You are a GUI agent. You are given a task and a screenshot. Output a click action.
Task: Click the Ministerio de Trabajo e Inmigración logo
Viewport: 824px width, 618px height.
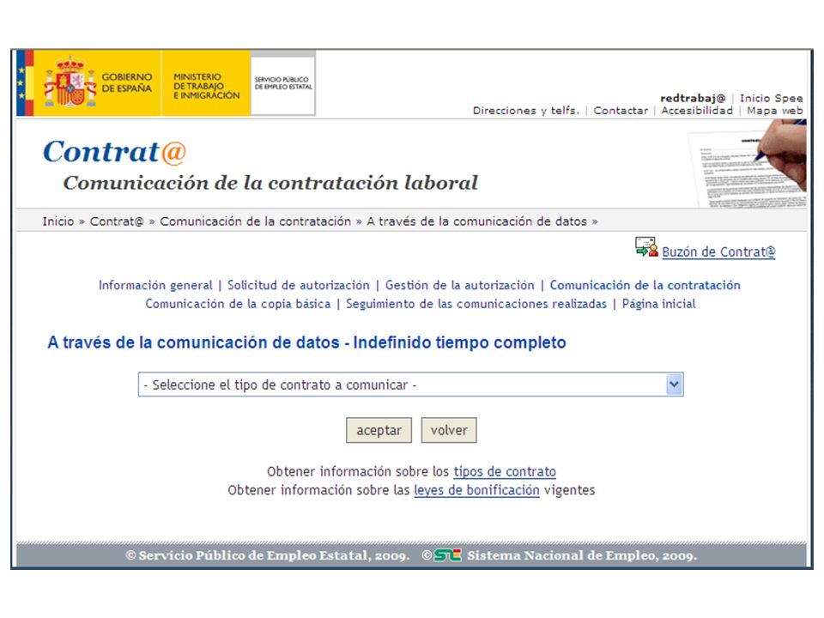[206, 83]
